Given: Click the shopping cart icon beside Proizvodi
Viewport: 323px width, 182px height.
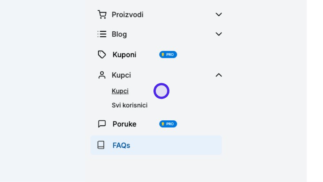Looking at the screenshot, I should coord(102,15).
